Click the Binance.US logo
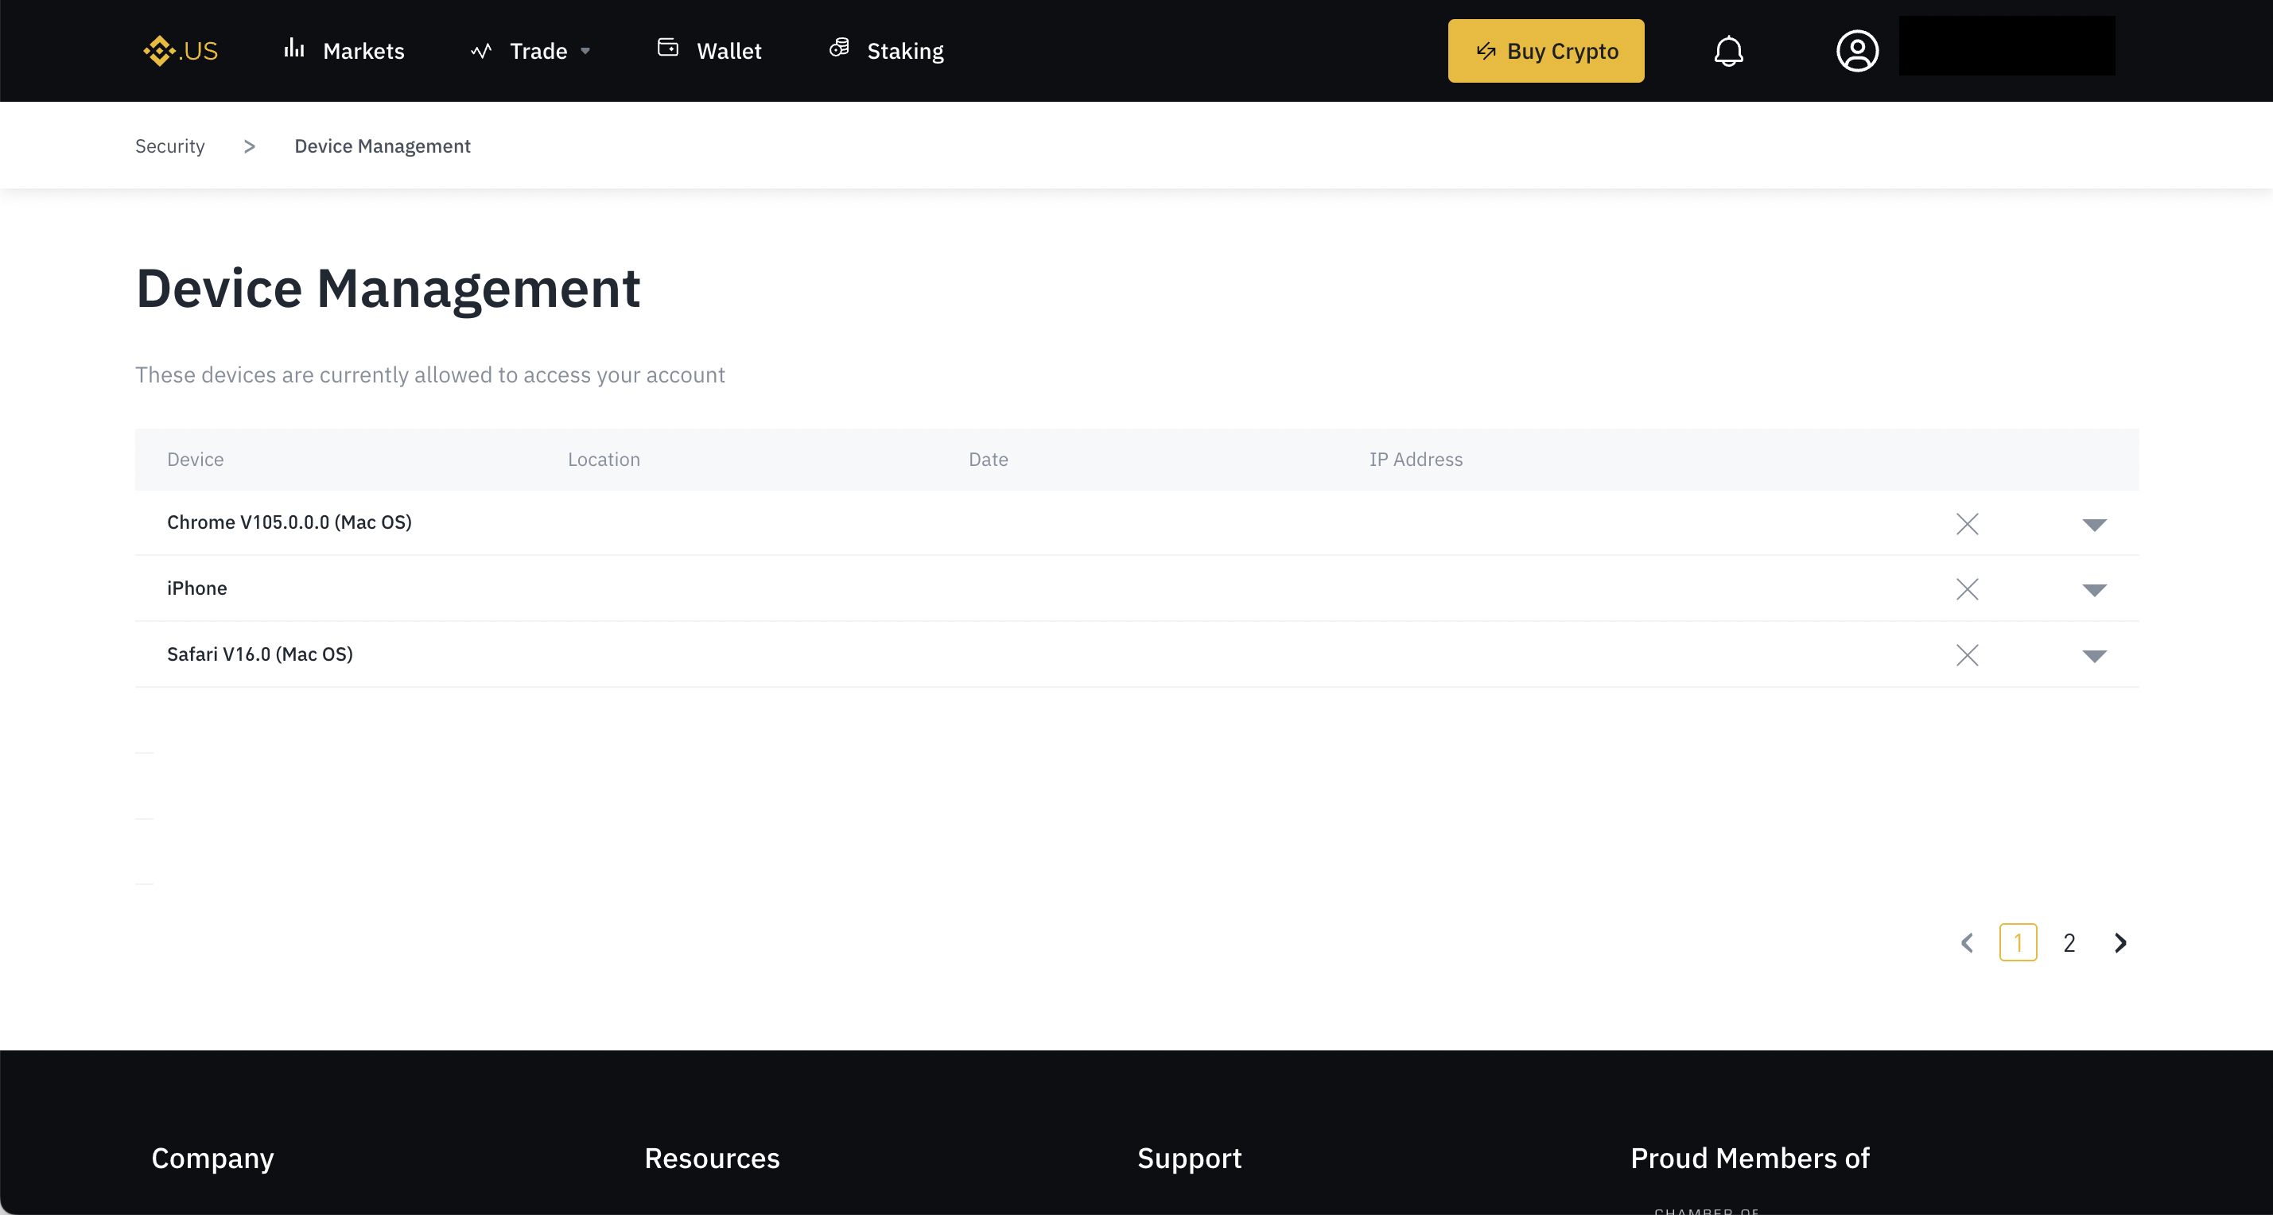 [x=181, y=50]
